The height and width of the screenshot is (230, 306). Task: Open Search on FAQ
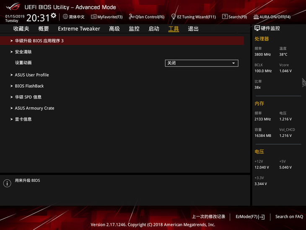[289, 217]
